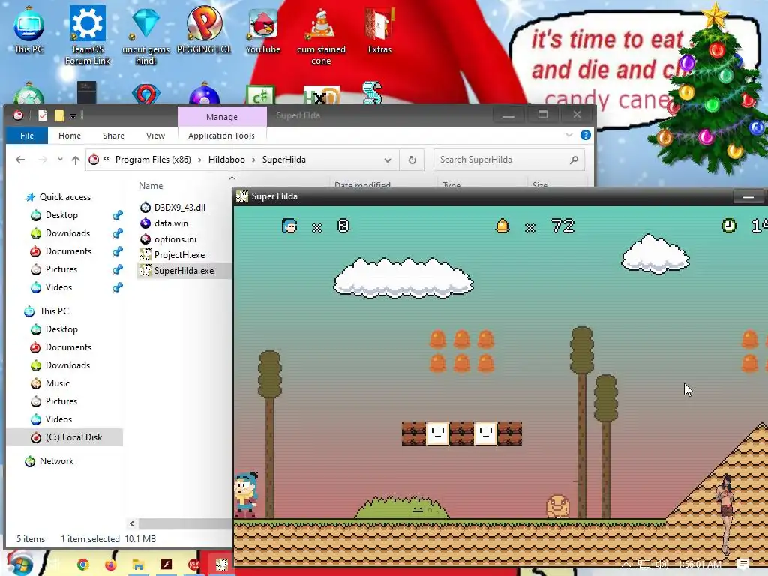This screenshot has width=768, height=576.
Task: Open the notification center icon
Action: (x=743, y=564)
